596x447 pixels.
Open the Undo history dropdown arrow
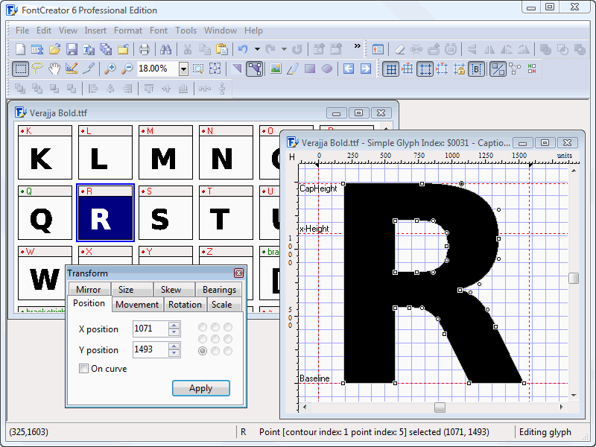click(x=257, y=49)
